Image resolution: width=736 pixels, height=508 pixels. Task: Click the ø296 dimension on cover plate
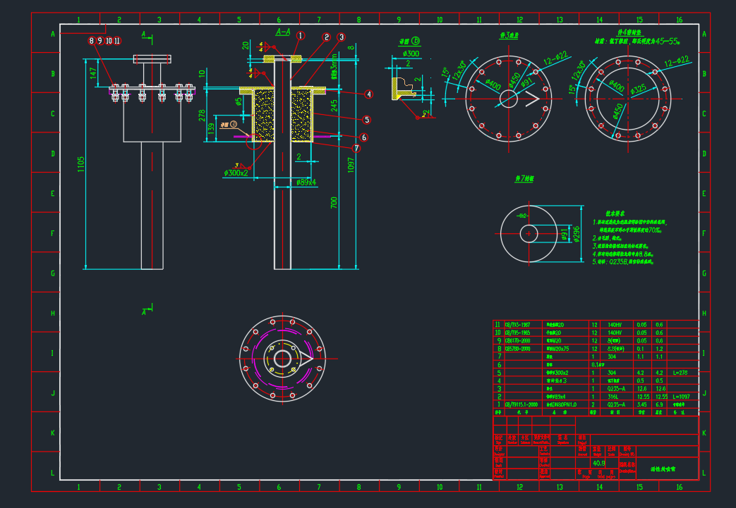(x=577, y=234)
